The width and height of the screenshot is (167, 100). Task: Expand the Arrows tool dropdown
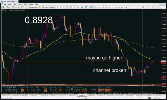click(x=158, y=7)
